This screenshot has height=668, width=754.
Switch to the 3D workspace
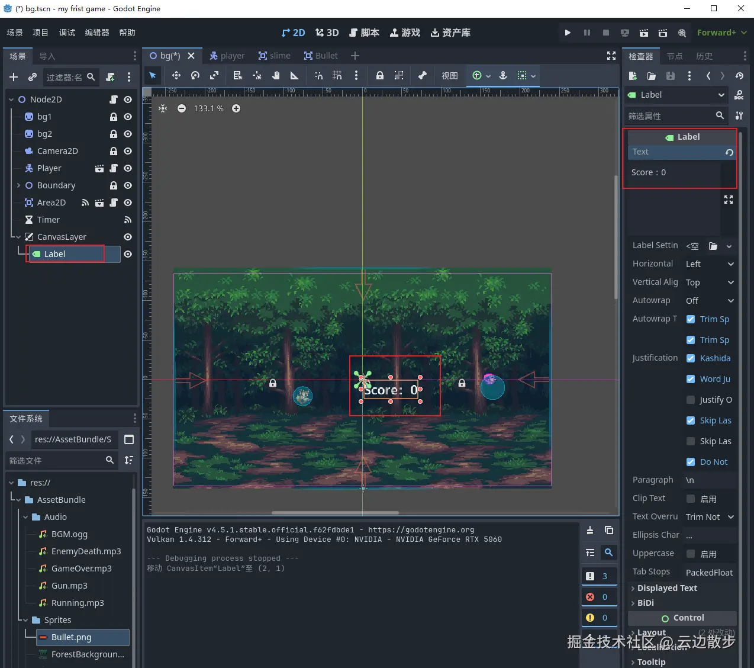tap(327, 33)
